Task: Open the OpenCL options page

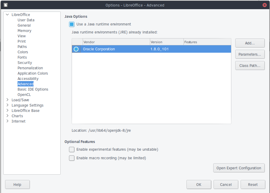Action: click(x=24, y=95)
